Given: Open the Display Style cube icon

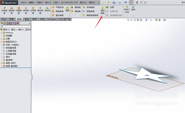Looking at the screenshot, I should [146, 20].
